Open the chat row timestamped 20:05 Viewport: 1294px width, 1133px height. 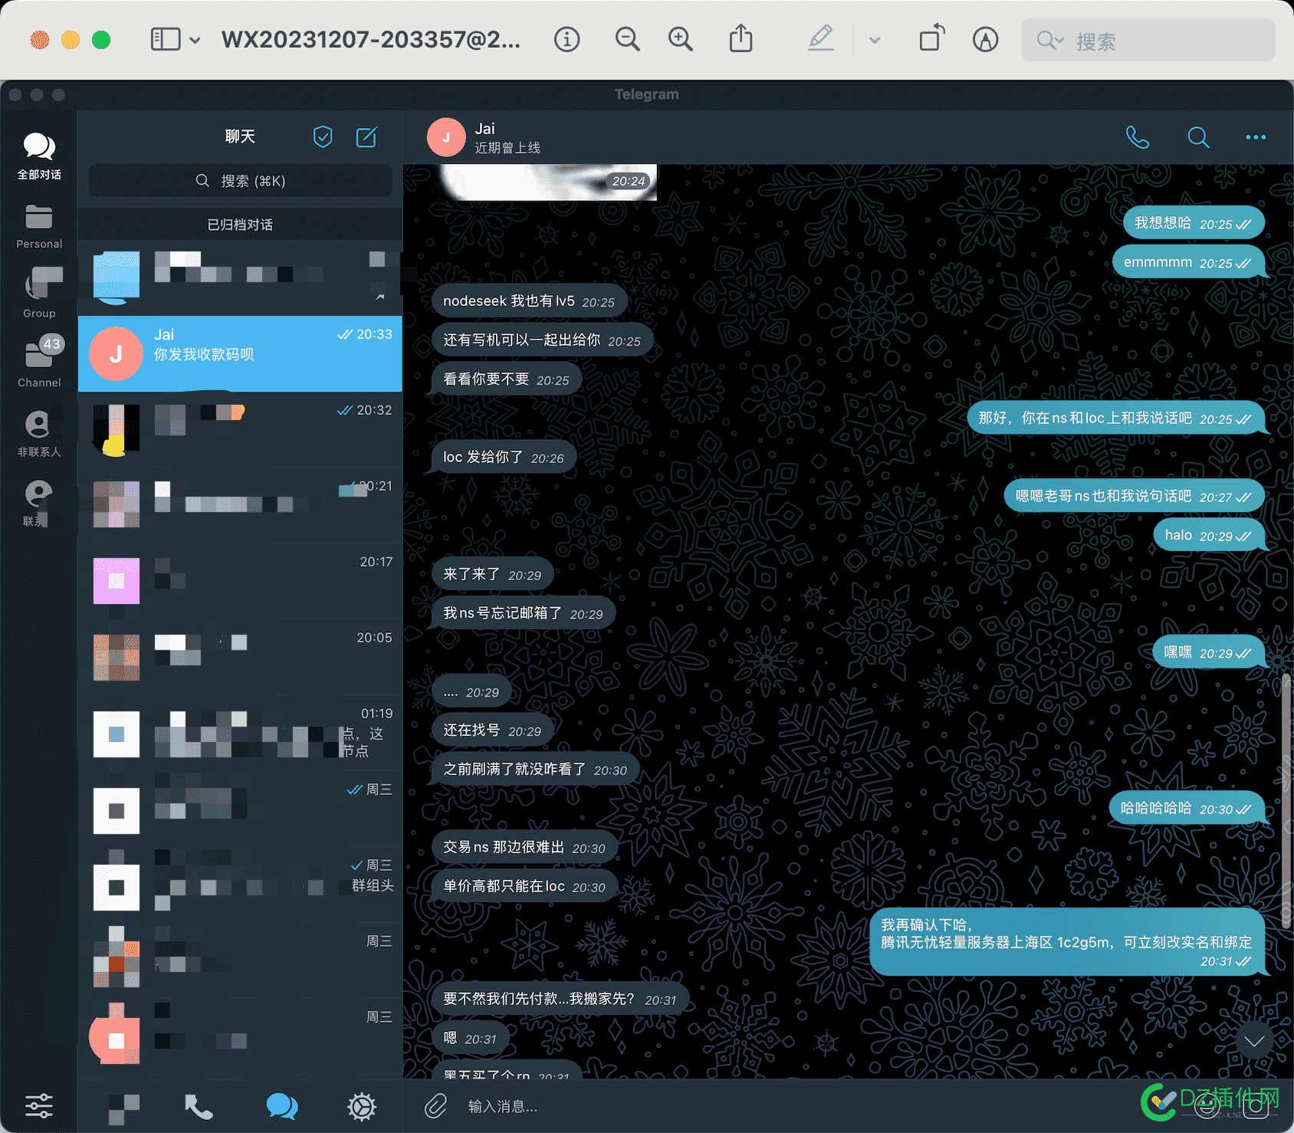240,658
